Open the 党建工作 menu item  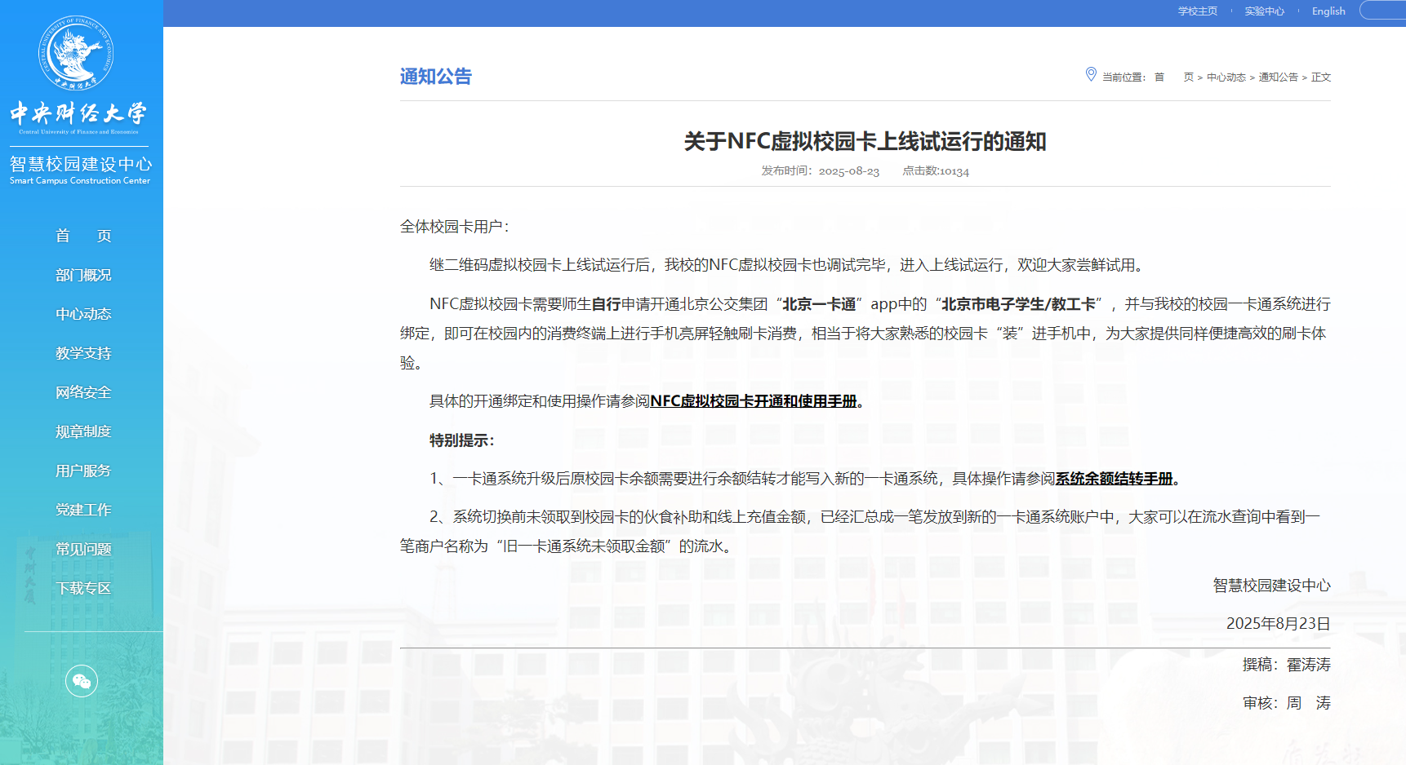pyautogui.click(x=82, y=510)
